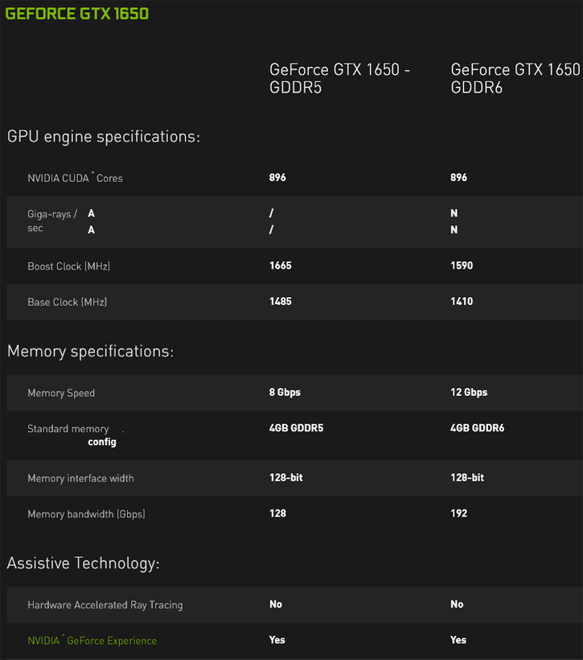
Task: Click the Memory specifications heading
Action: (90, 351)
